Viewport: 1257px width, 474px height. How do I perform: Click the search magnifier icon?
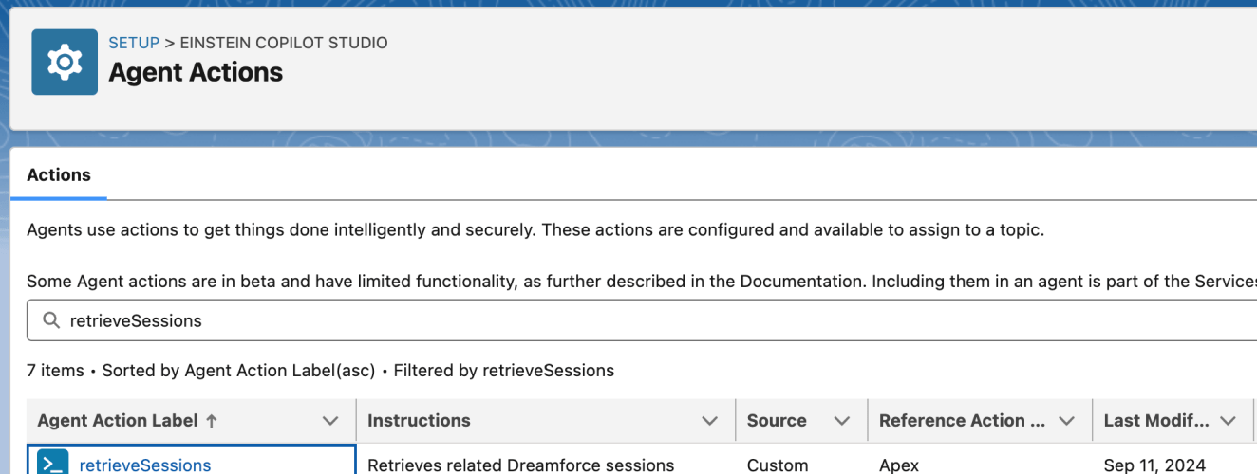tap(51, 321)
